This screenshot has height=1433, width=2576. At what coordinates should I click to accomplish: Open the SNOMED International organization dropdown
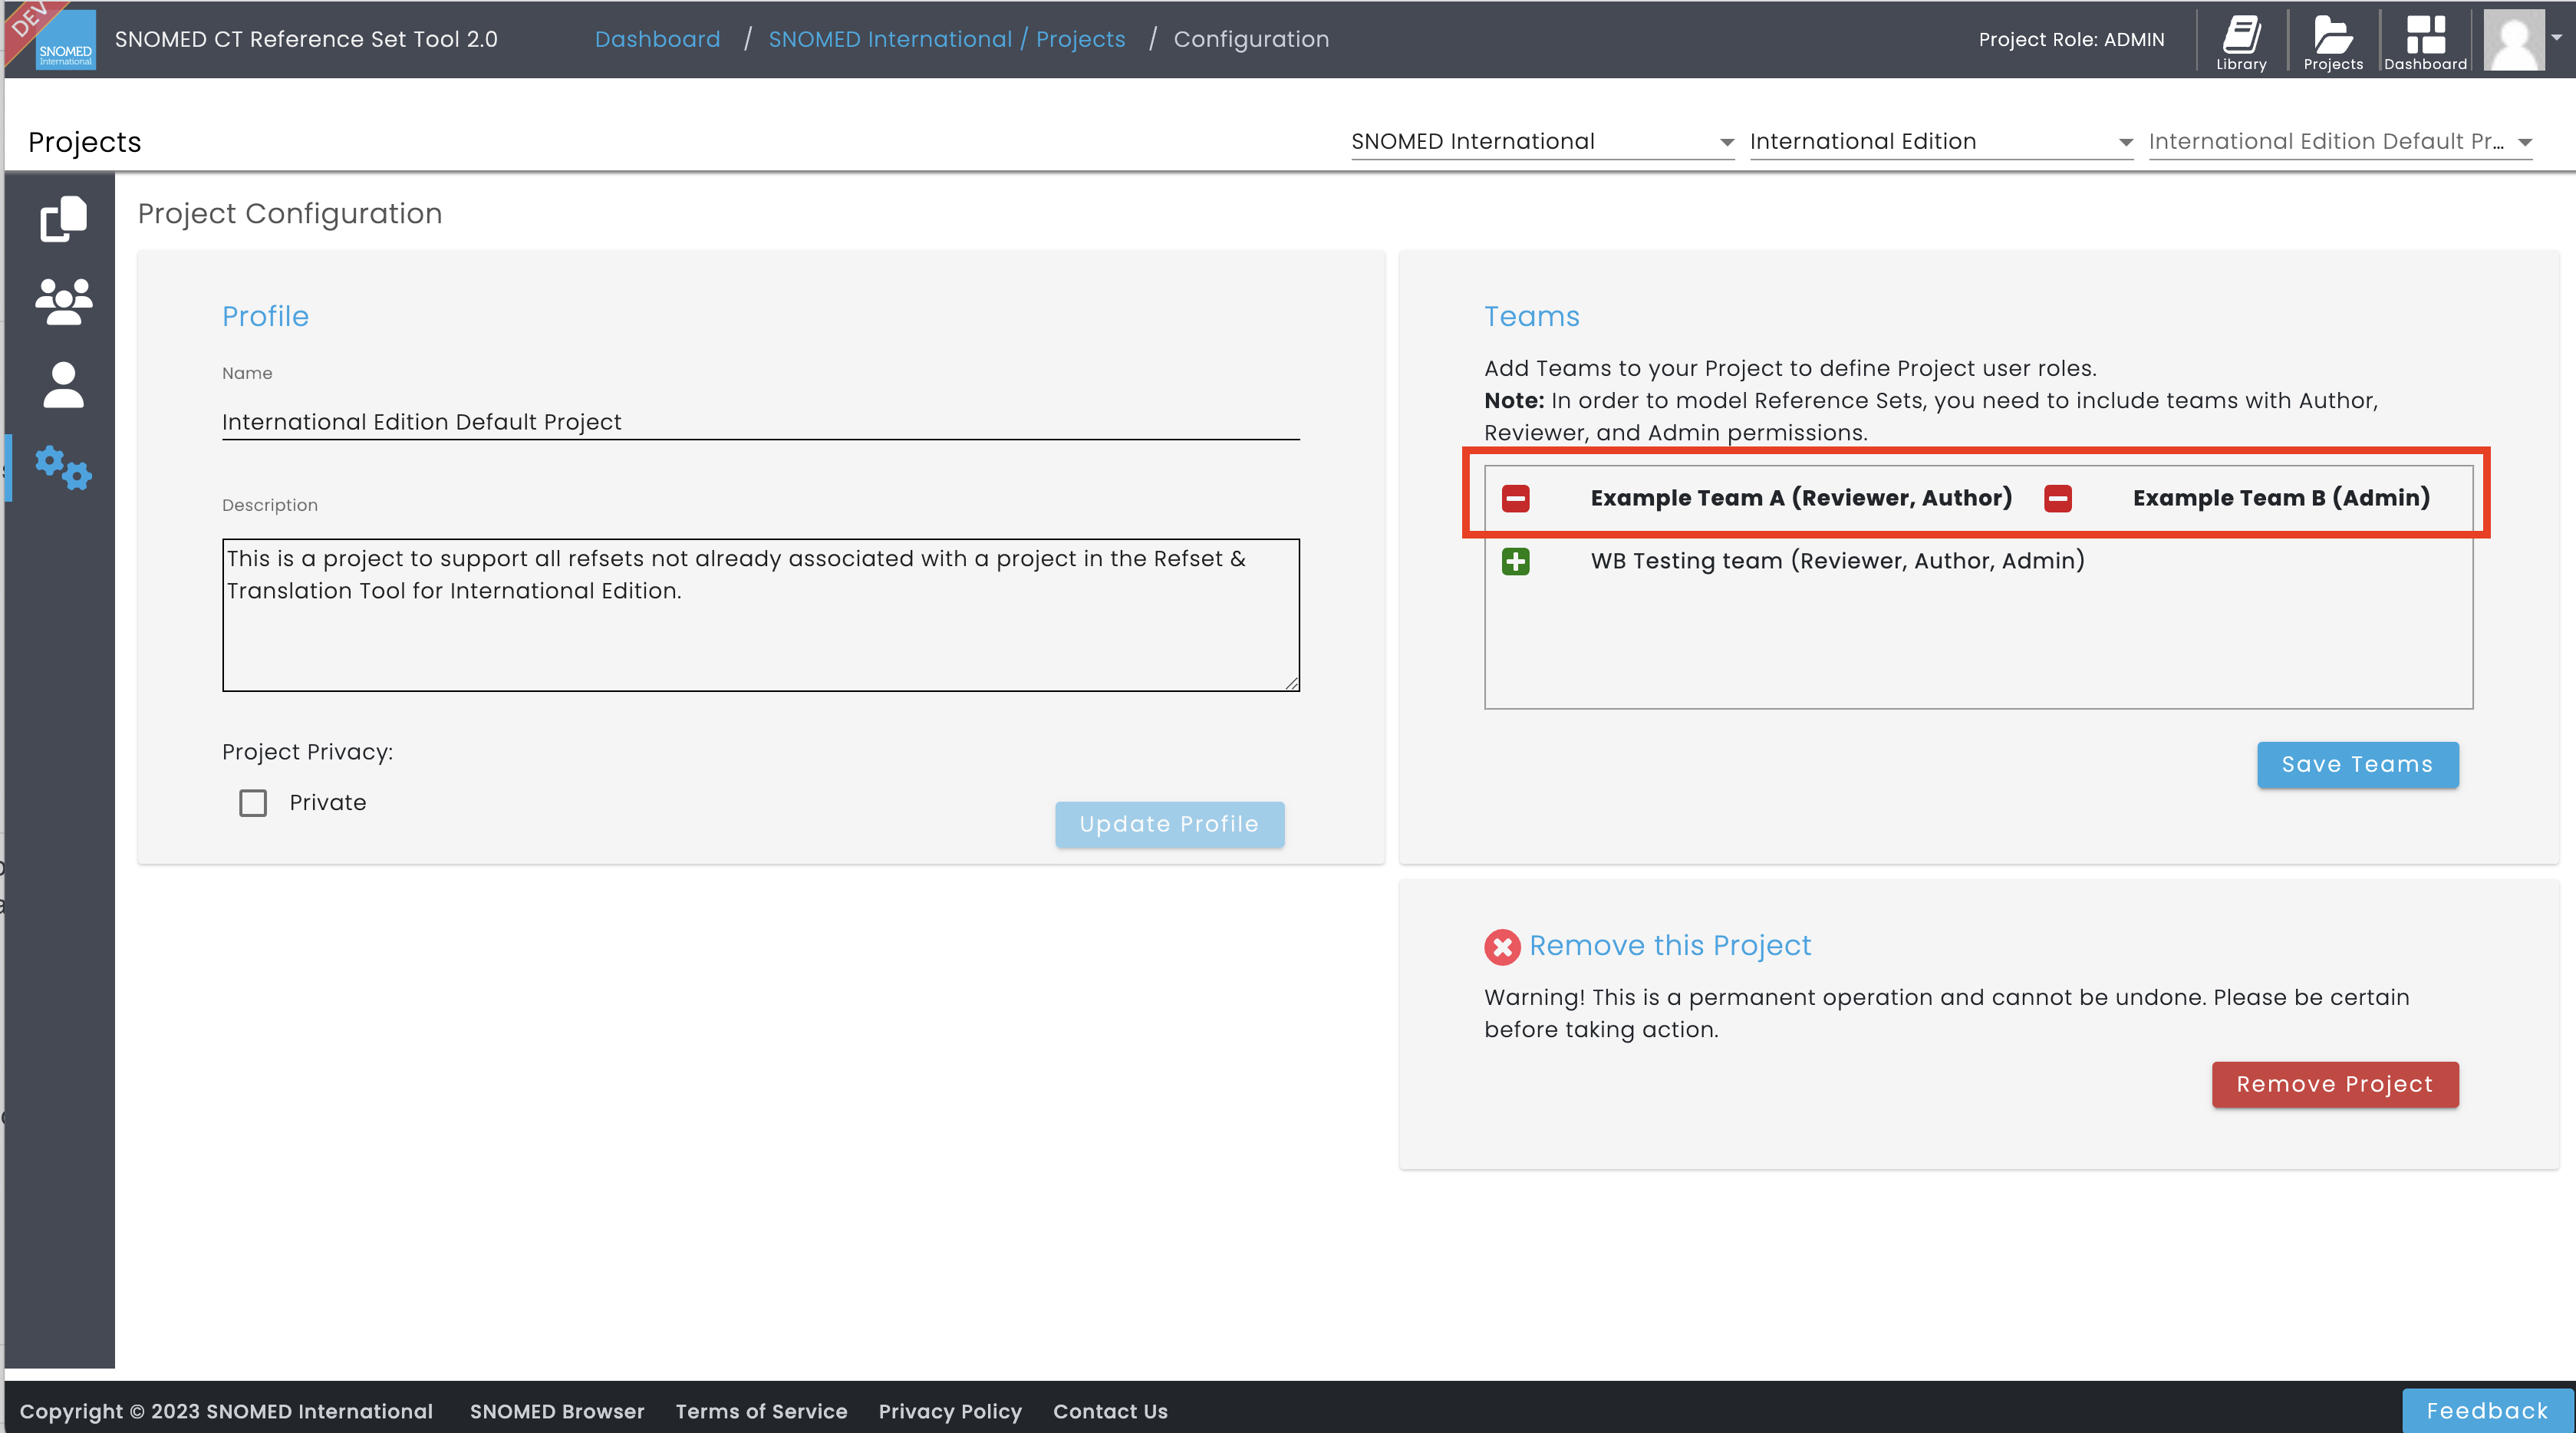pyautogui.click(x=1542, y=142)
